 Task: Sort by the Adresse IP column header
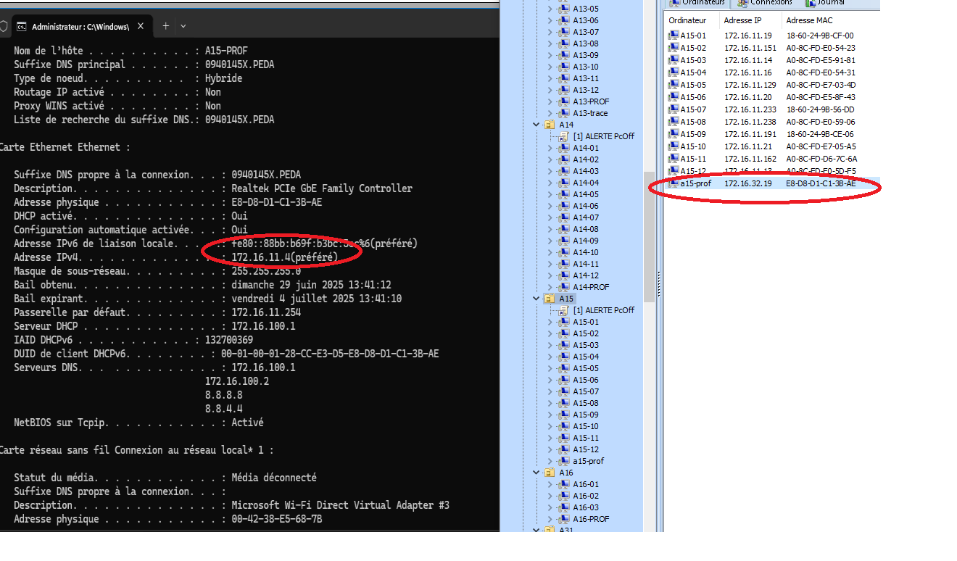pos(752,20)
